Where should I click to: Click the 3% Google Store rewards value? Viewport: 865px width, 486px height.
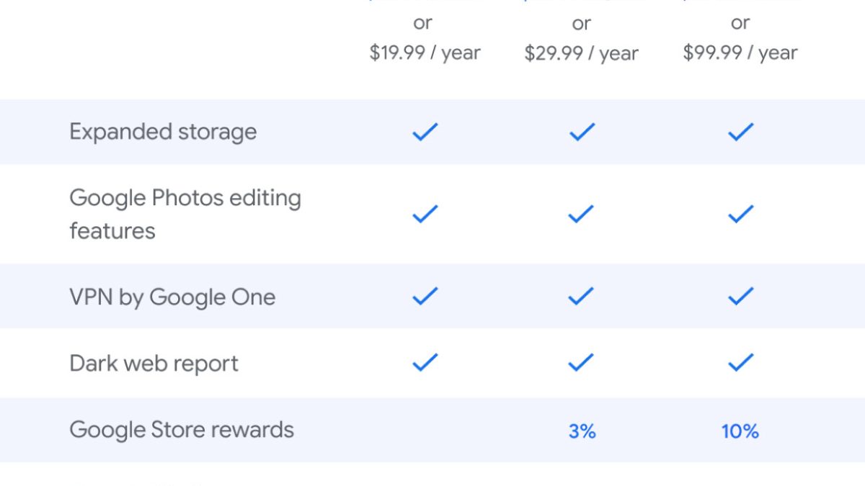pyautogui.click(x=582, y=431)
